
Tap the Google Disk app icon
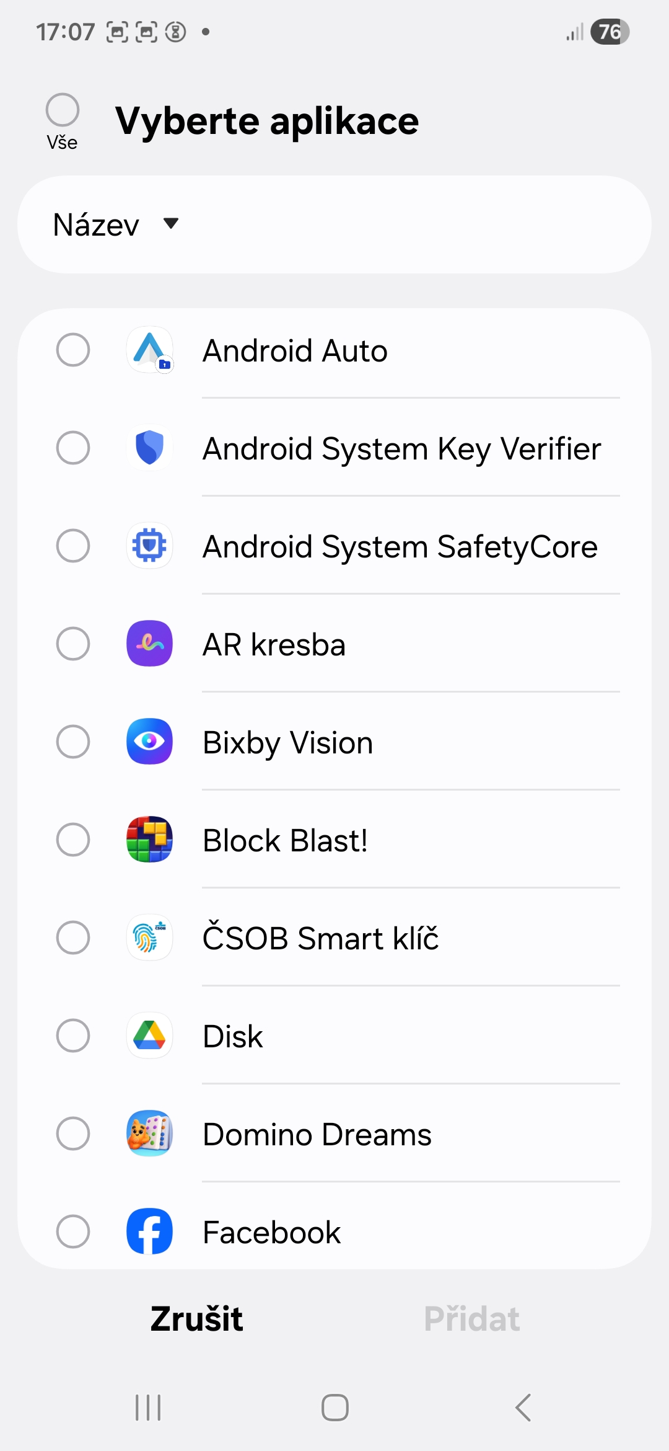pyautogui.click(x=149, y=1036)
